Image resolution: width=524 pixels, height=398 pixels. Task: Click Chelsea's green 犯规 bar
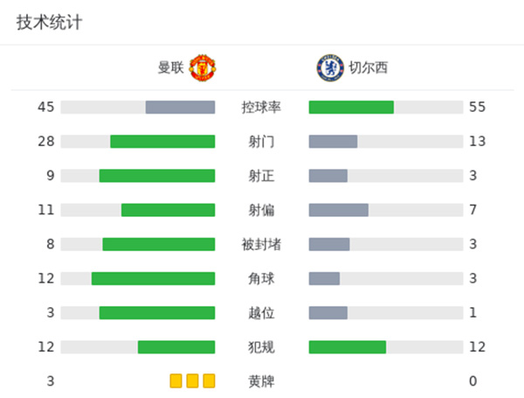click(x=348, y=346)
